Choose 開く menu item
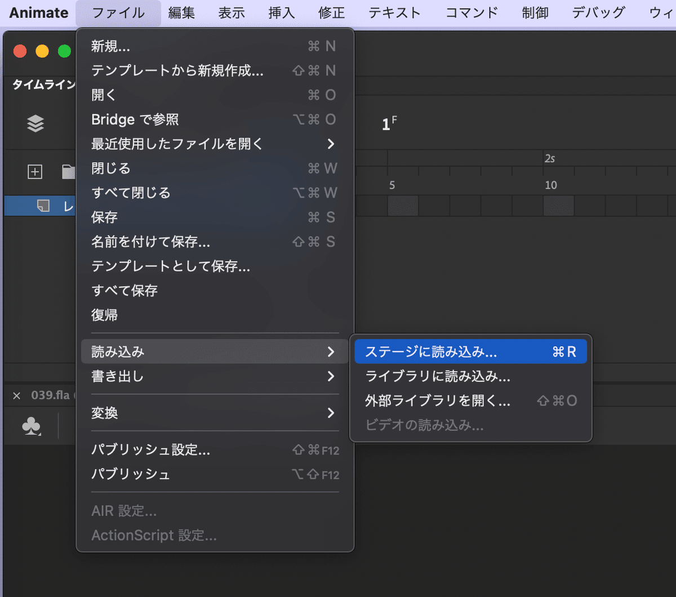This screenshot has height=597, width=676. (215, 95)
